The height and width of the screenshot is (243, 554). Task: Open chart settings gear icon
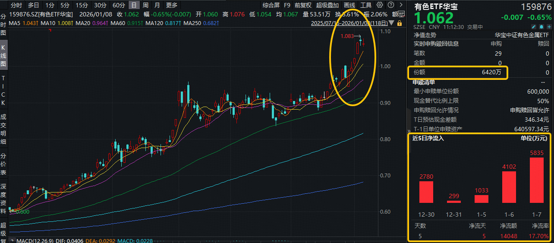[x=380, y=5]
